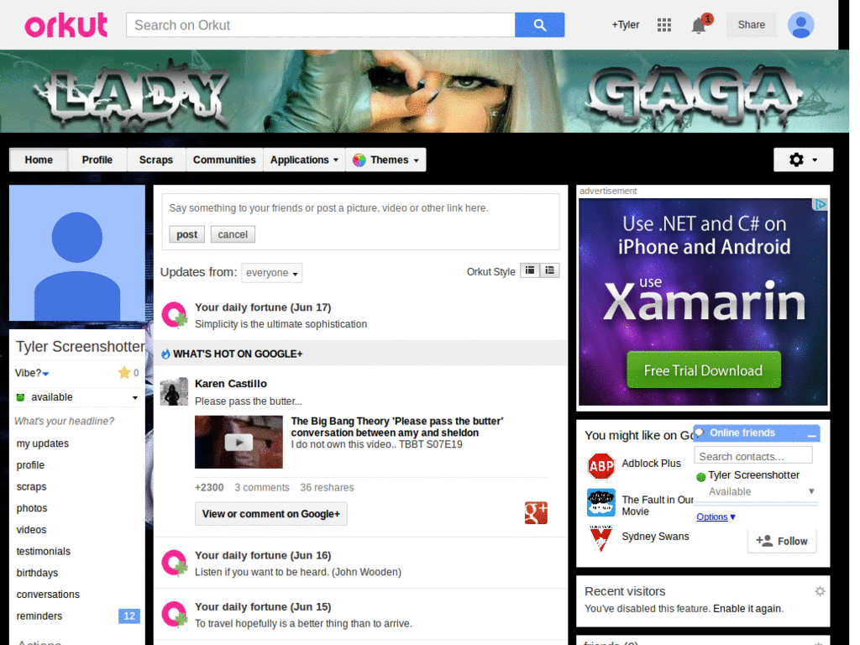Click the Online friends chat bubble icon

700,433
